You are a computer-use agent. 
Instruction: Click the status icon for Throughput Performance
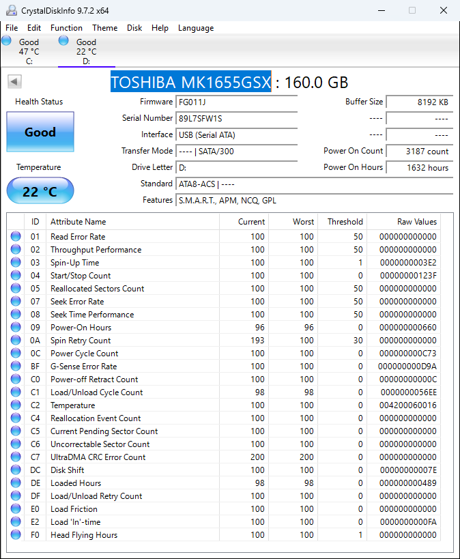(x=16, y=250)
